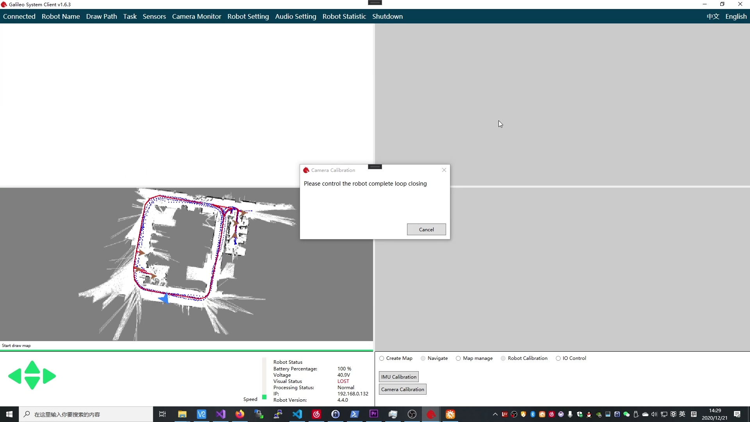Click the IMU Calibration button

pyautogui.click(x=398, y=377)
